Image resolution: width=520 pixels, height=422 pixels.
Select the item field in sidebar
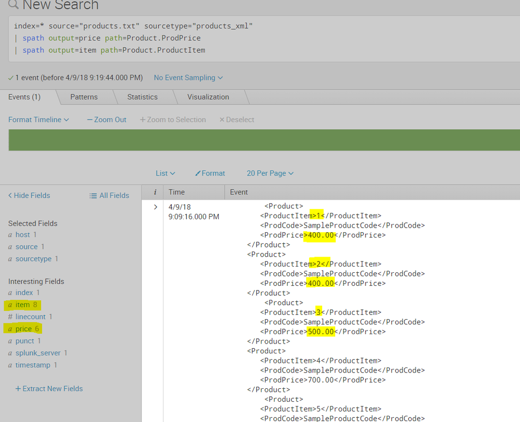[x=22, y=305]
